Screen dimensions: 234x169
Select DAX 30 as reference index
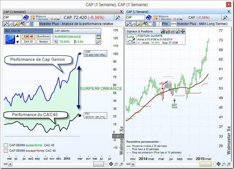28,42
